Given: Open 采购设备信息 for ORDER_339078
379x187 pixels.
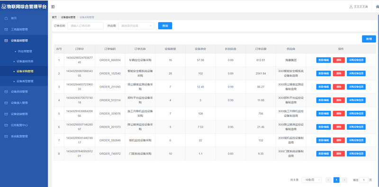Looking at the screenshot, I should 356,114.
